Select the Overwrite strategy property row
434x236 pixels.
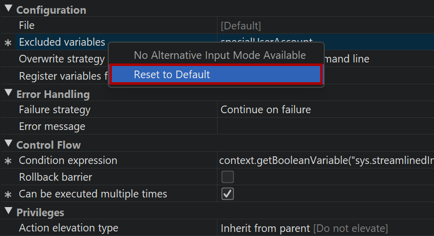[61, 59]
